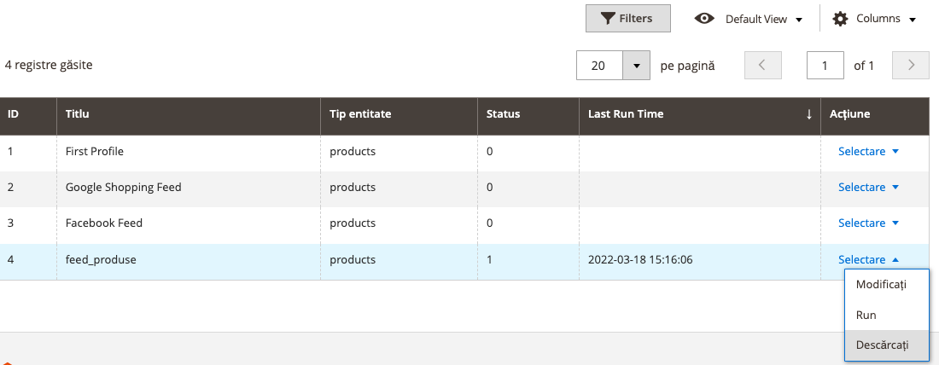Collapse Selectare menu for feed_produse row
The width and height of the screenshot is (939, 365).
pos(868,260)
